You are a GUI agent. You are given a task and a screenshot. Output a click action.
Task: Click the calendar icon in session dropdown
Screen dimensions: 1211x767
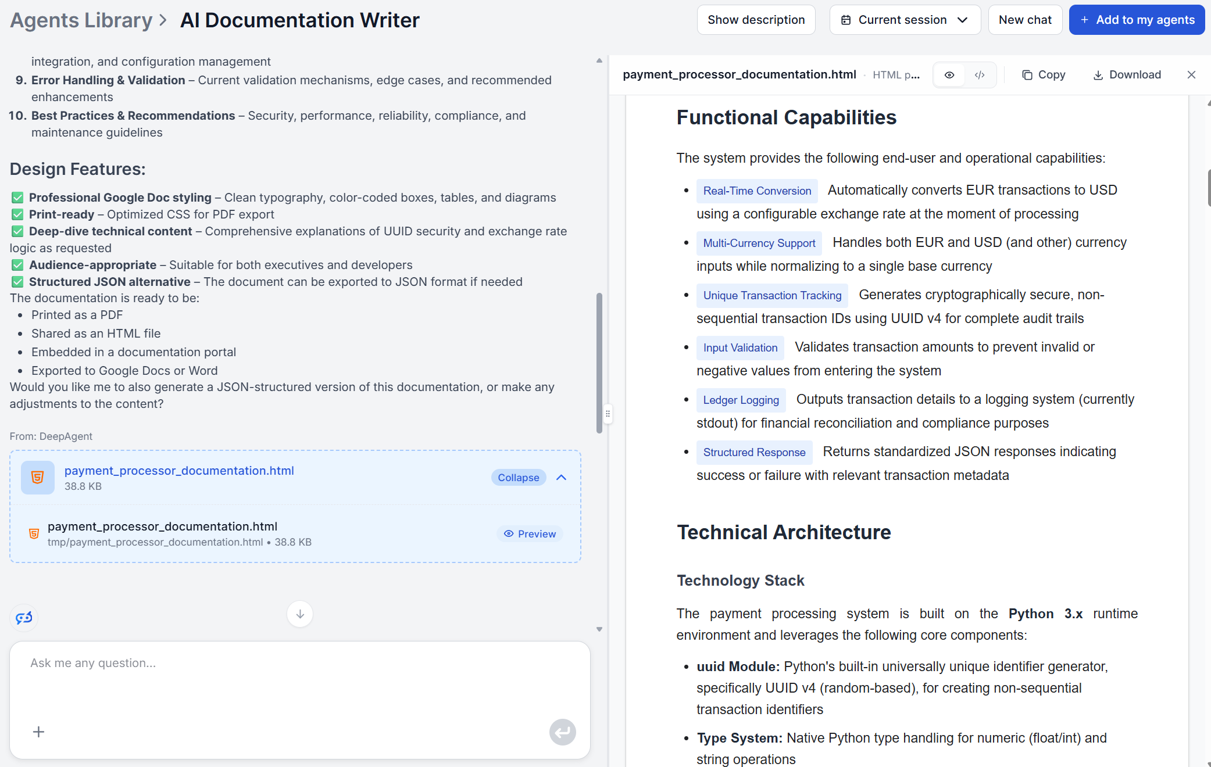[x=846, y=20]
